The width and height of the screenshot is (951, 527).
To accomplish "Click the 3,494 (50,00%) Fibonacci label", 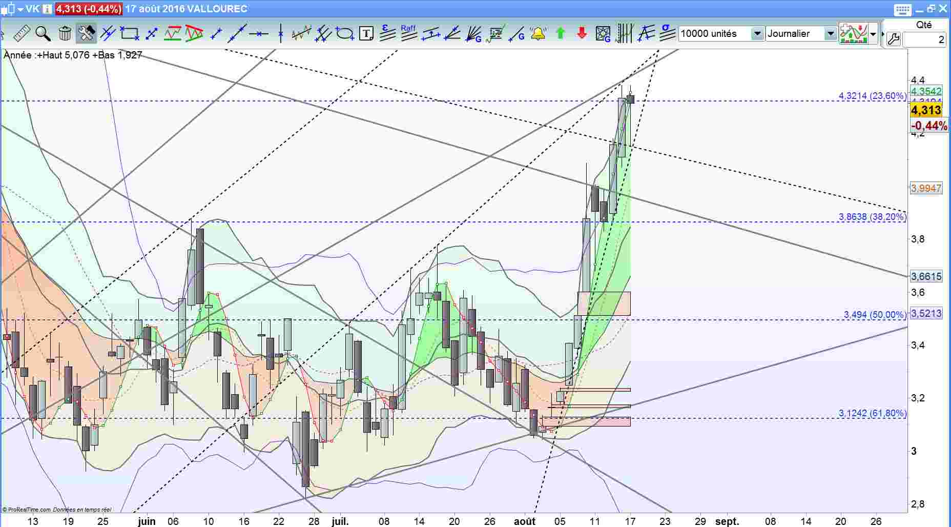I will tap(875, 315).
